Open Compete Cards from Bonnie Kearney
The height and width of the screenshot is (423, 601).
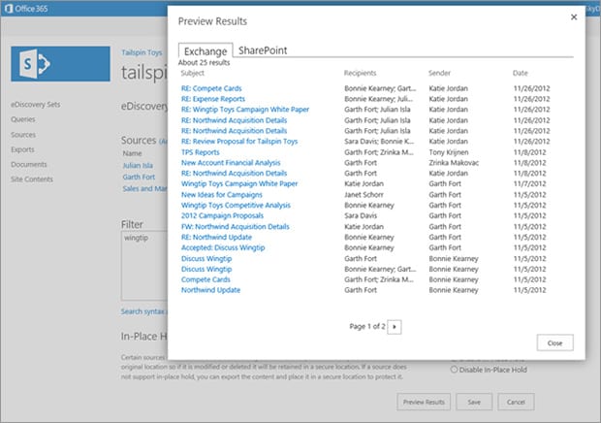[206, 279]
